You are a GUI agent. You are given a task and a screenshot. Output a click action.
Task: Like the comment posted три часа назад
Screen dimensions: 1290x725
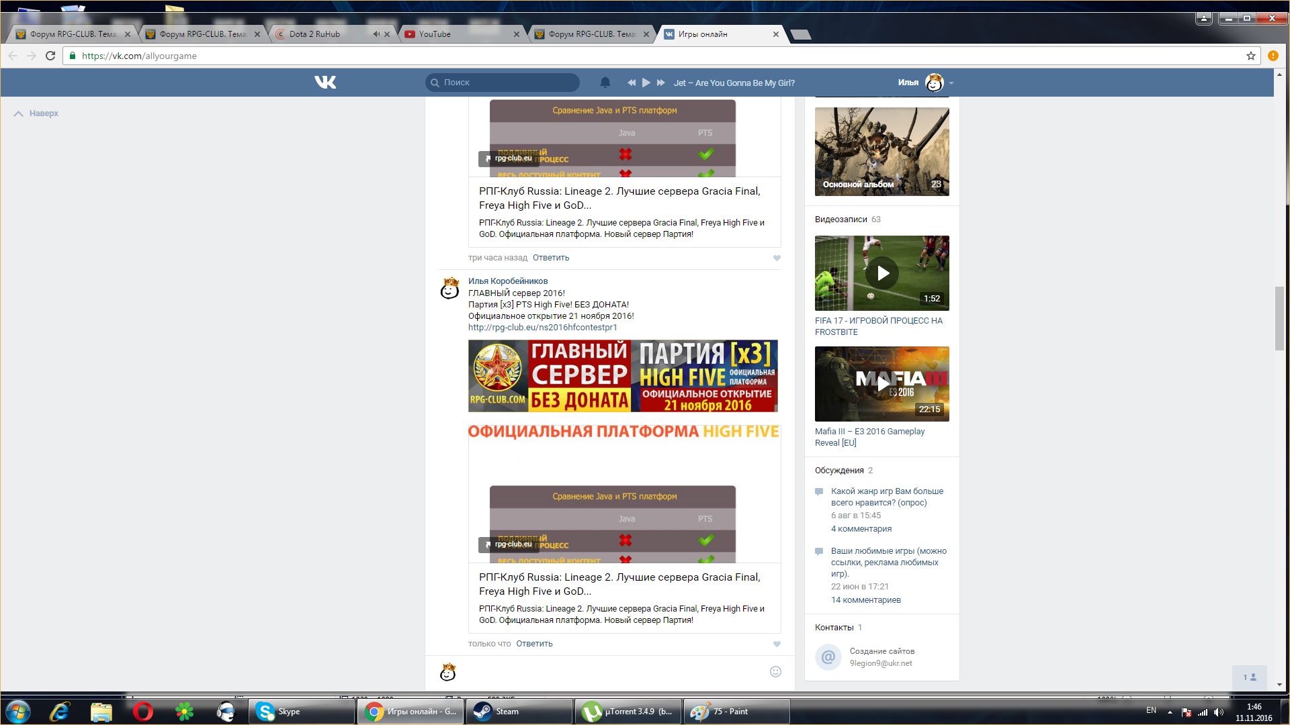click(777, 258)
